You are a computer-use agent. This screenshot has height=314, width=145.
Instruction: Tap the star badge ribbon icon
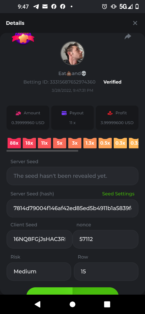(x=23, y=38)
